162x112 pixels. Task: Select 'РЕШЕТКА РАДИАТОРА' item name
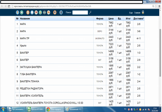pyautogui.click(x=32, y=89)
